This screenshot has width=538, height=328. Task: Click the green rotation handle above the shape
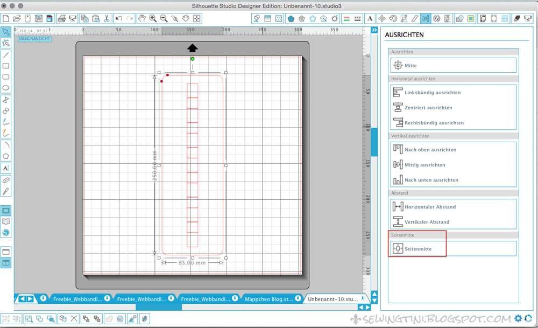[193, 59]
